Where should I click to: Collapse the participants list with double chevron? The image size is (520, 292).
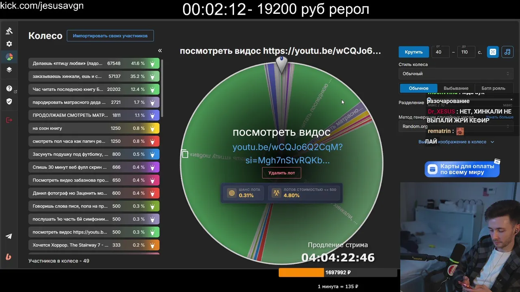160,51
